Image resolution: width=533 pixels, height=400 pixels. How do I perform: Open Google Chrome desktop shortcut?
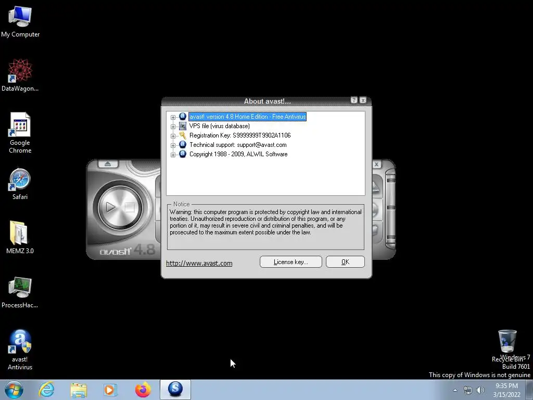(x=20, y=133)
